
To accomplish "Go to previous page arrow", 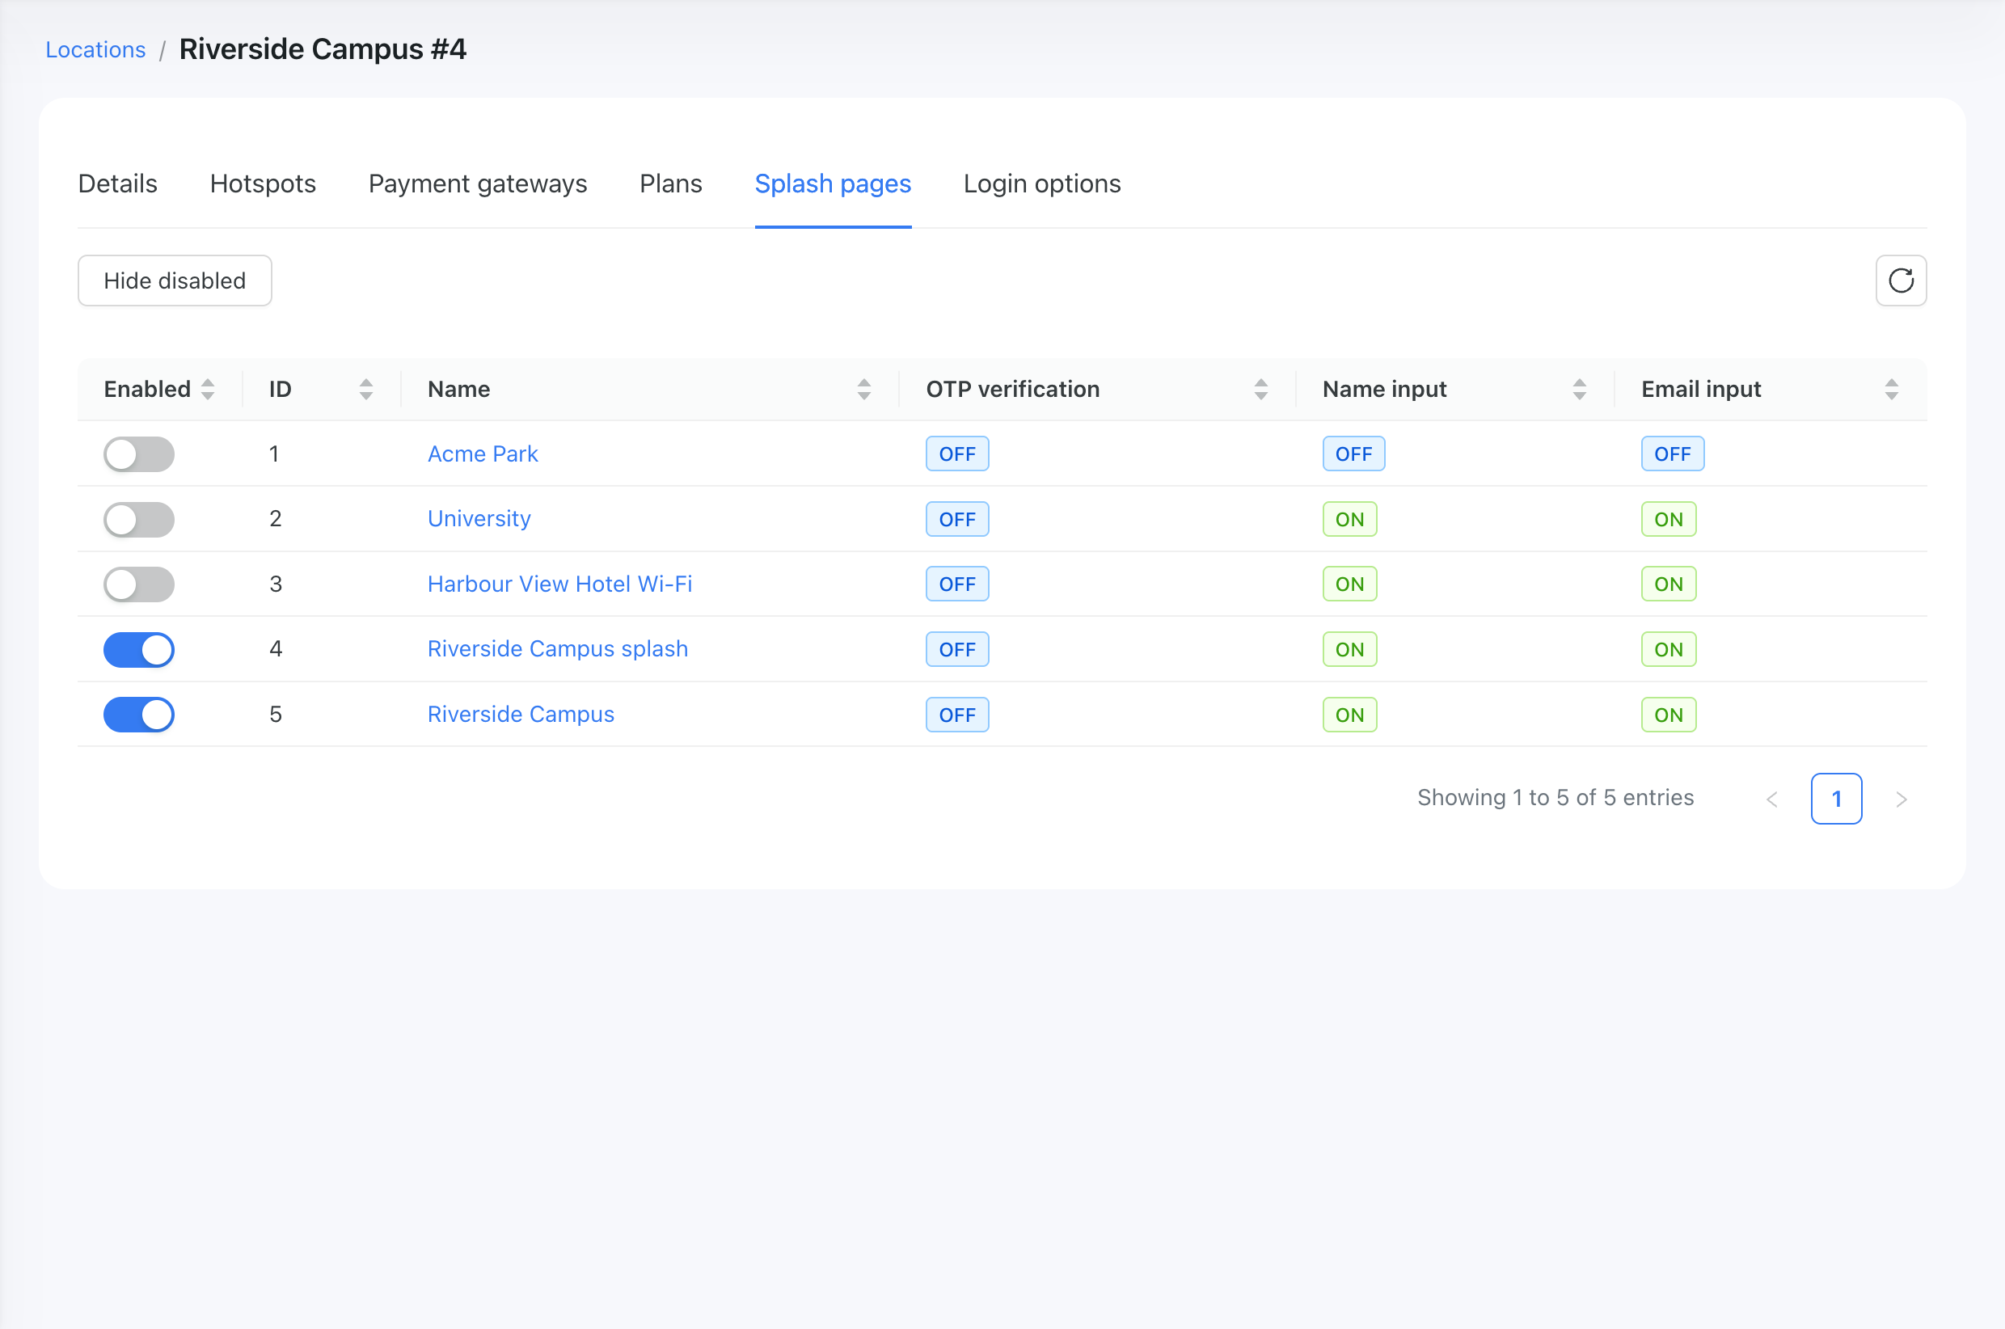I will coord(1771,800).
